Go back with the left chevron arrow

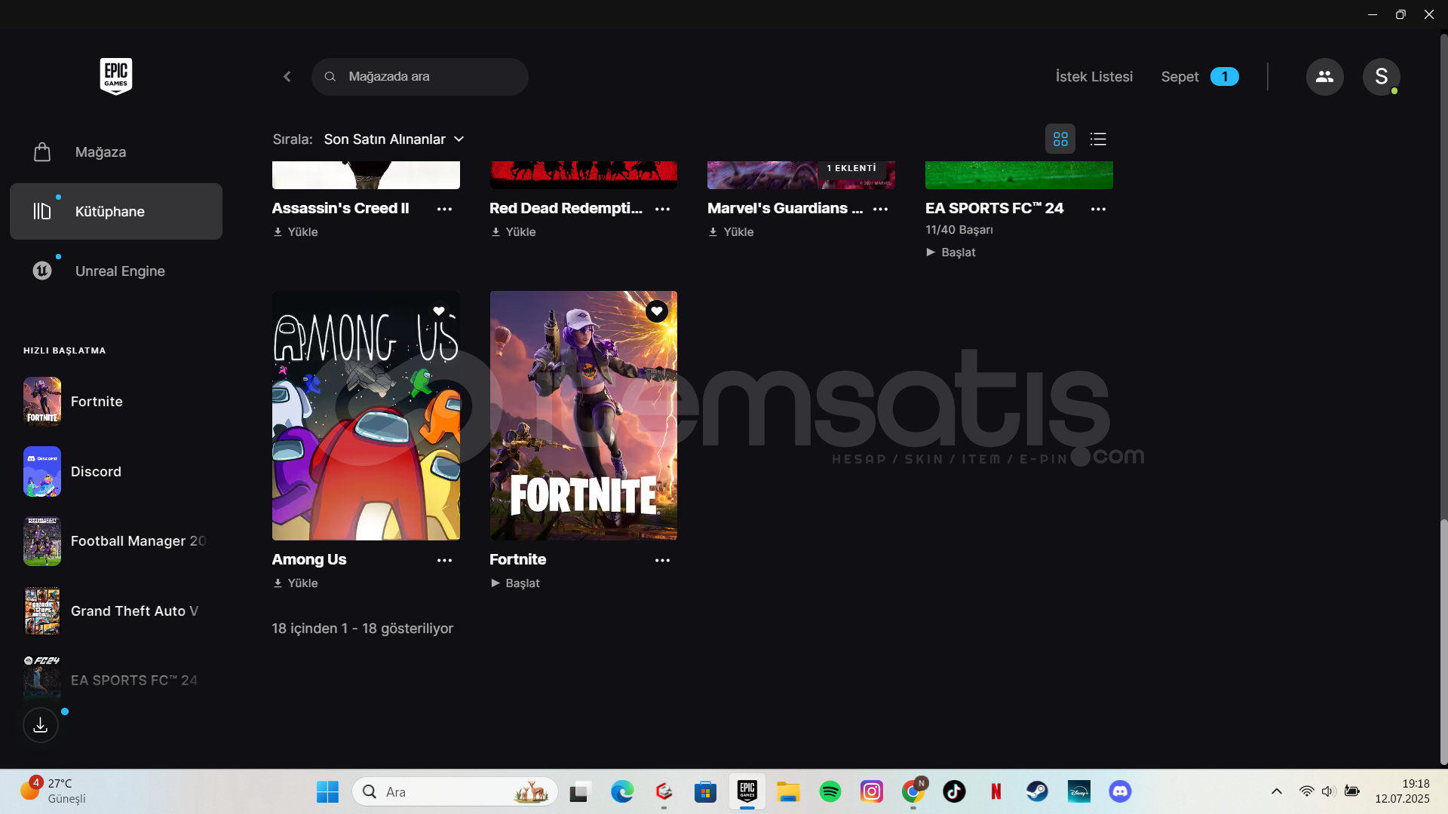tap(287, 77)
